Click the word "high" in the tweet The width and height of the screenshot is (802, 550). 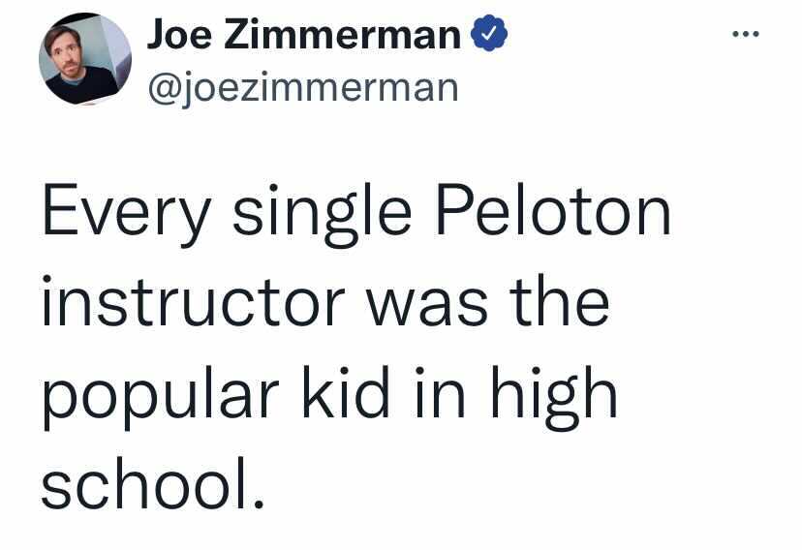[553, 398]
